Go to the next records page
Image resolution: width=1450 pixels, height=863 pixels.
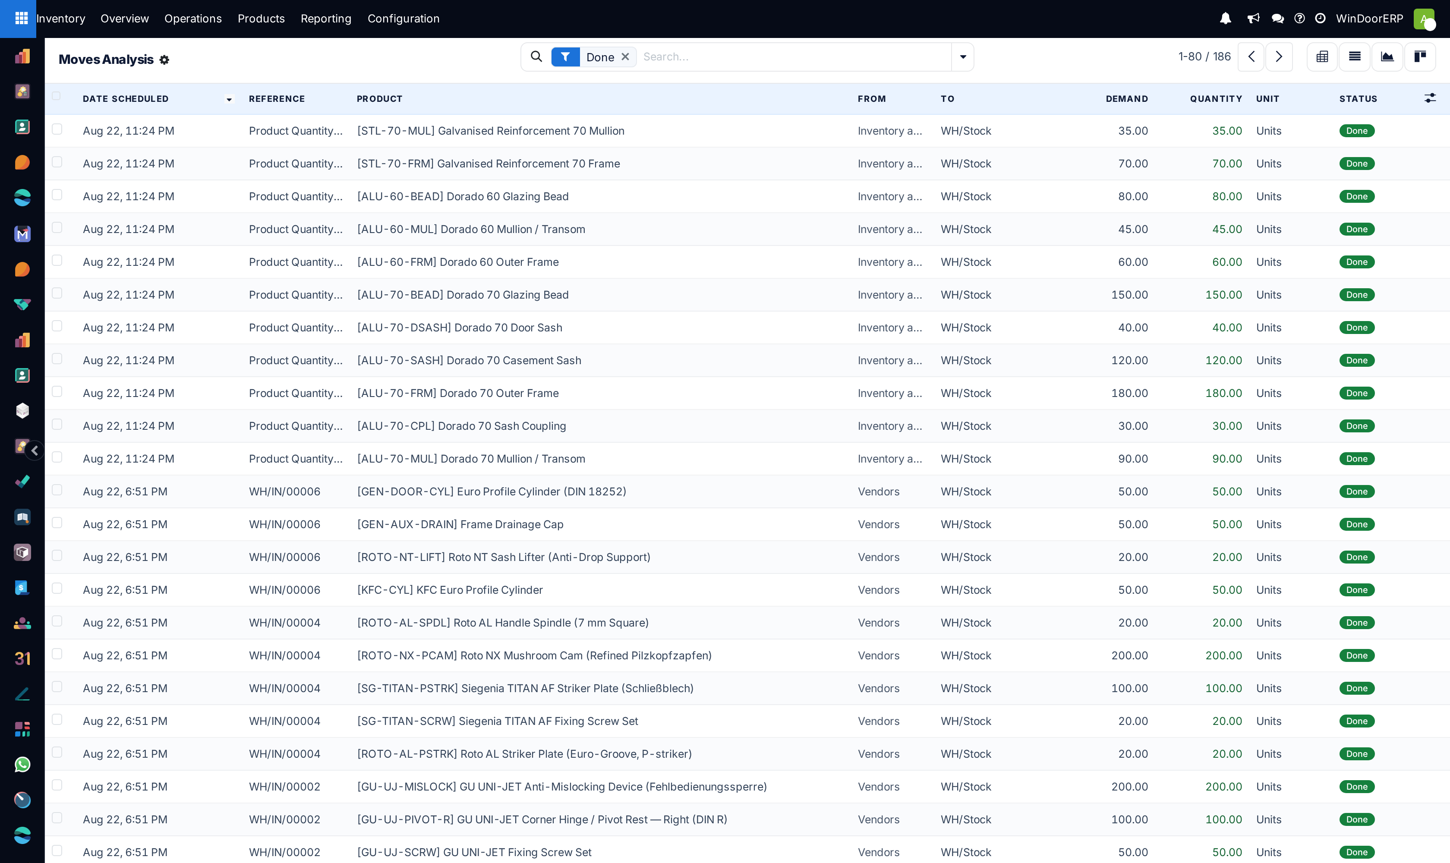click(1279, 57)
